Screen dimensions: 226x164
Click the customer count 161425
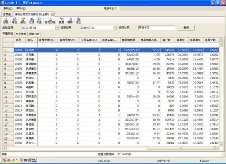168,129
